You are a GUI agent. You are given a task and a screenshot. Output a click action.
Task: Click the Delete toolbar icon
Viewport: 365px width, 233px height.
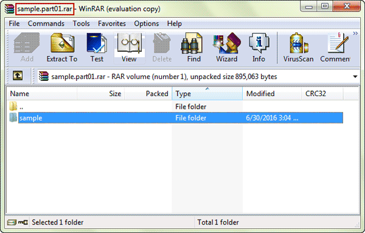[162, 47]
